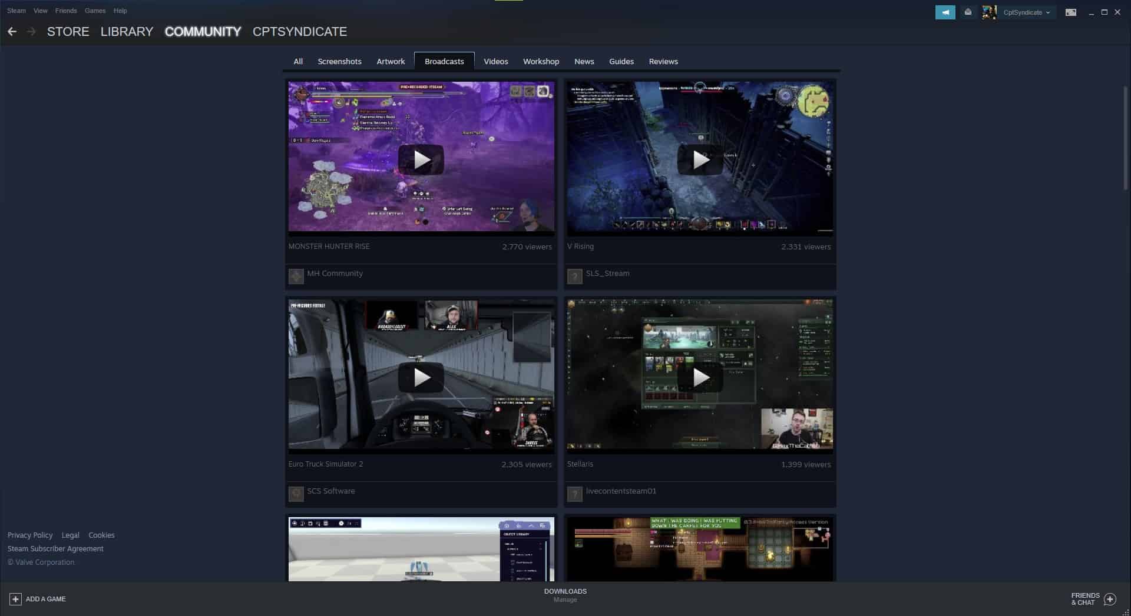The height and width of the screenshot is (616, 1131).
Task: Switch to Big Picture mode icon
Action: (1072, 12)
